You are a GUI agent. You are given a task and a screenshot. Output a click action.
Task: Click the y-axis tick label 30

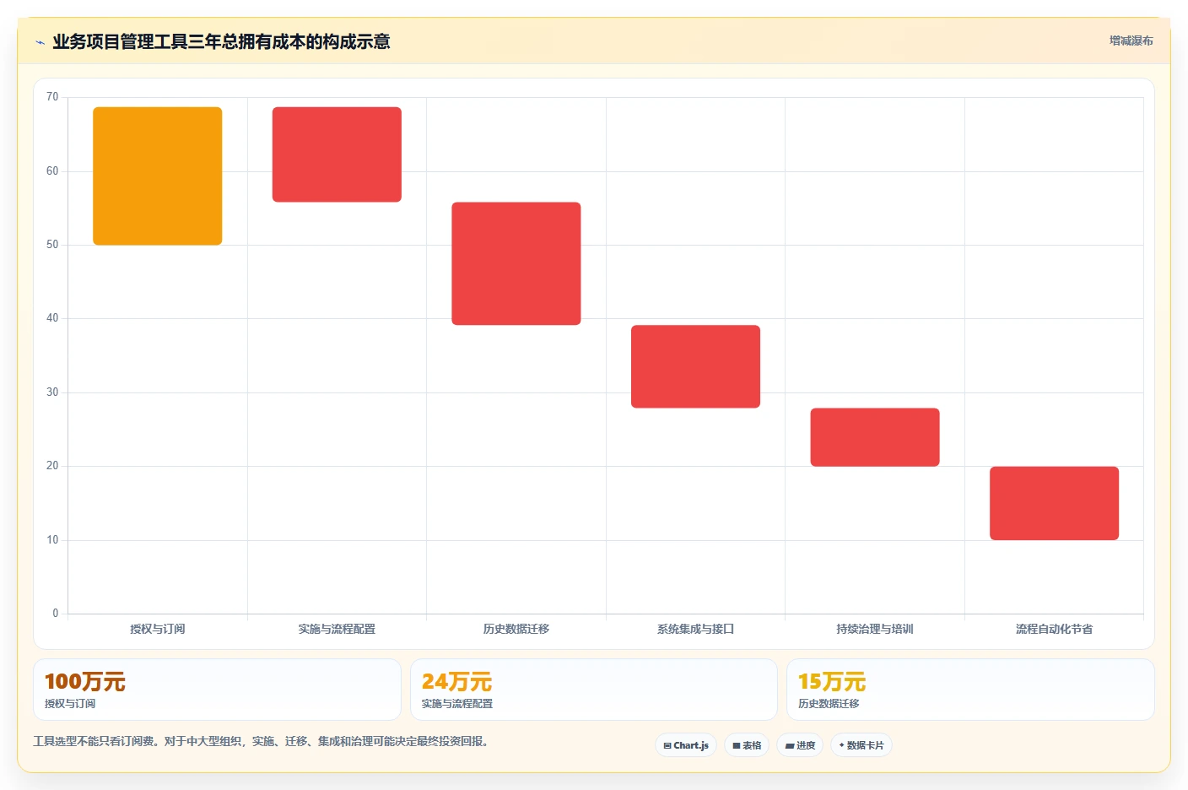[52, 392]
